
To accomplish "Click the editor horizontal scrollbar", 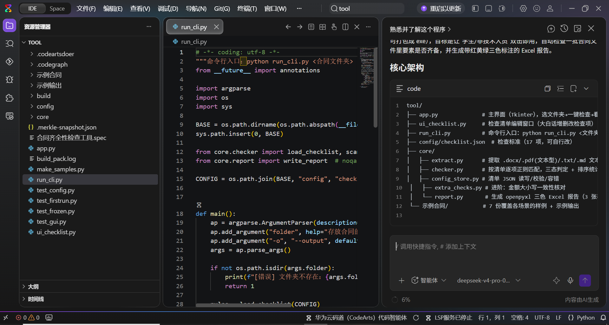I will tap(243, 305).
